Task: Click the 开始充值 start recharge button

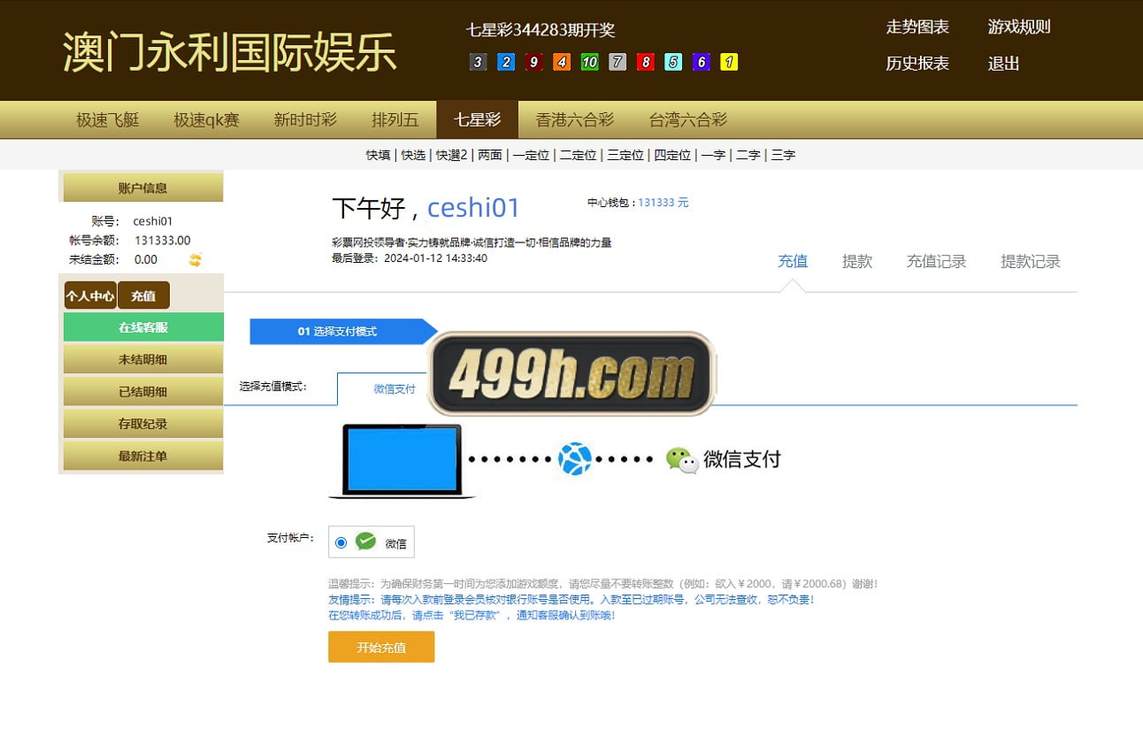Action: click(x=381, y=647)
